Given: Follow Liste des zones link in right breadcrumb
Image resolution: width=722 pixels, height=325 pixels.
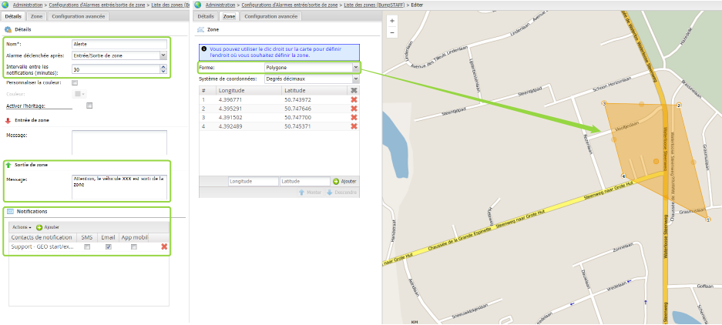Looking at the screenshot, I should click(374, 5).
